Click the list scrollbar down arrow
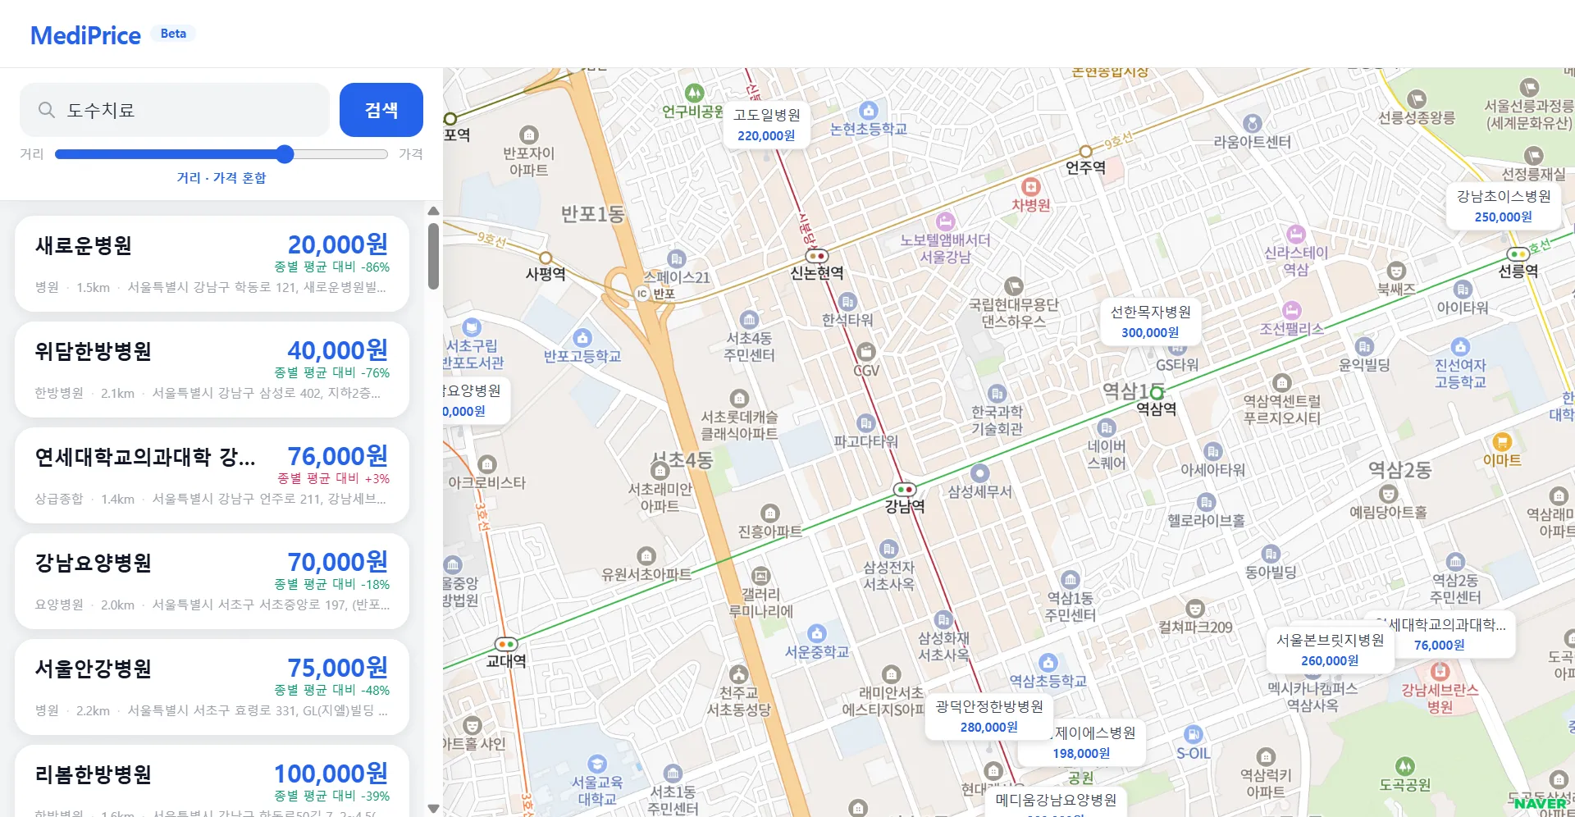This screenshot has width=1575, height=817. tap(433, 809)
